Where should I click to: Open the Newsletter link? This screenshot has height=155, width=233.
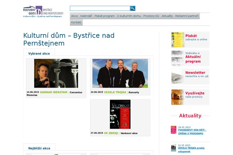coord(197,74)
